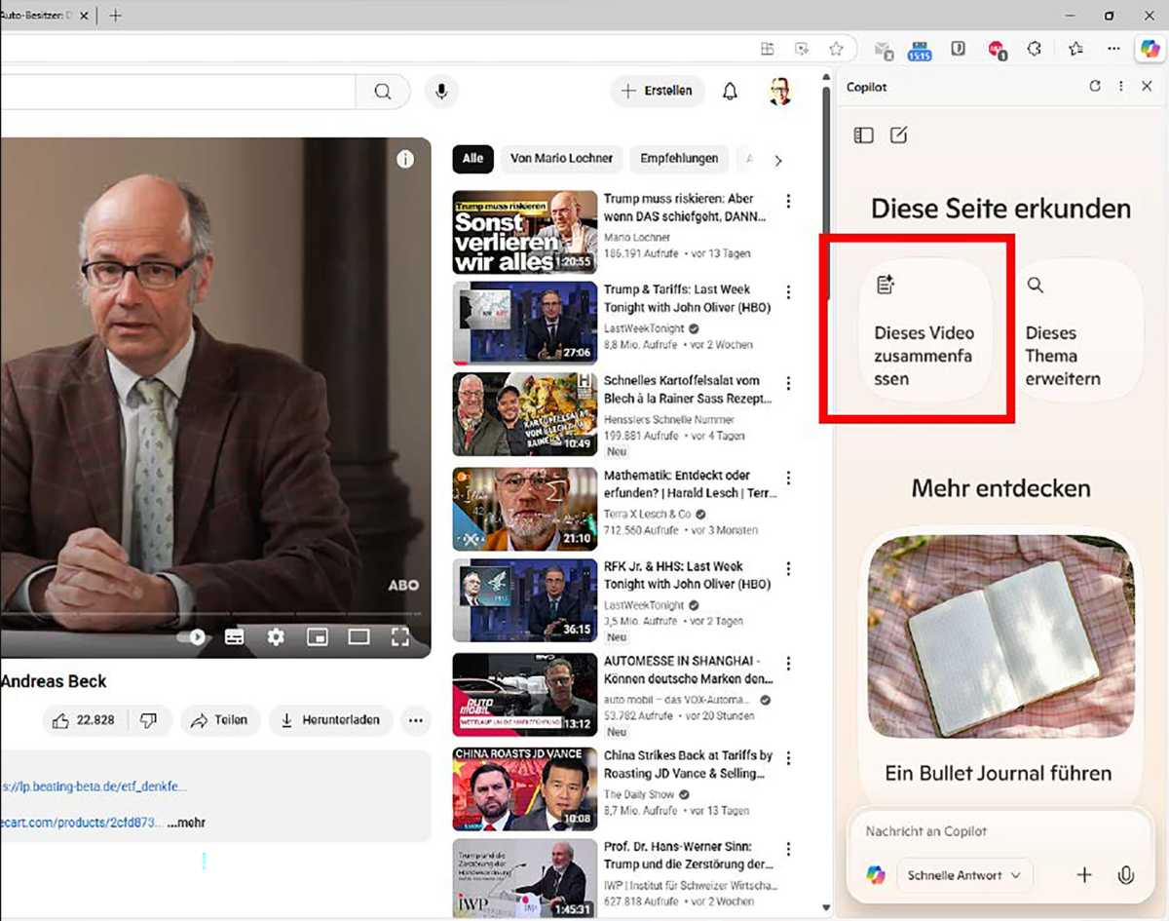Dislike the video with the thumbs-down

(x=148, y=720)
